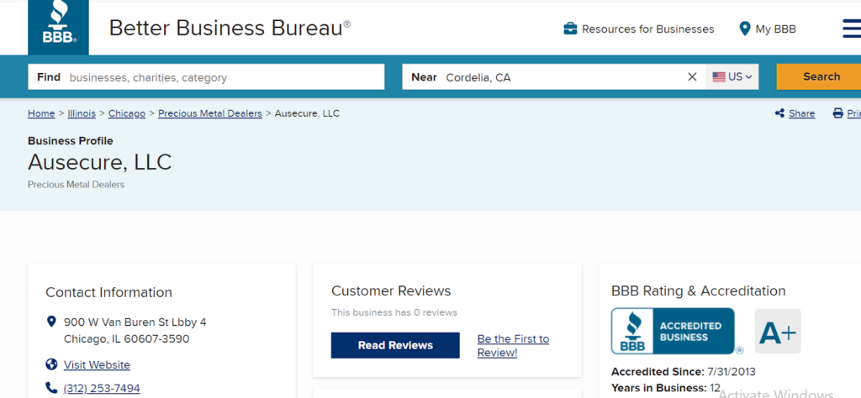Screen dimensions: 861x398
Task: Click Be the First to Review link
Action: click(x=513, y=345)
